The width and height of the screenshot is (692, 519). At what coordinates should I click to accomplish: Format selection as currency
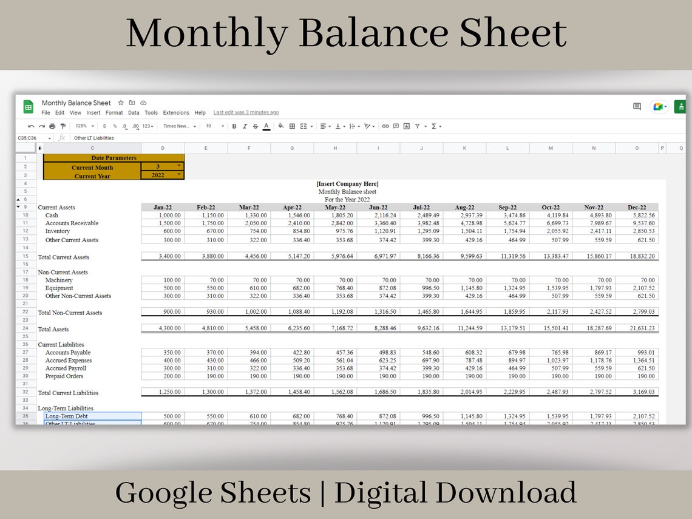coord(104,126)
